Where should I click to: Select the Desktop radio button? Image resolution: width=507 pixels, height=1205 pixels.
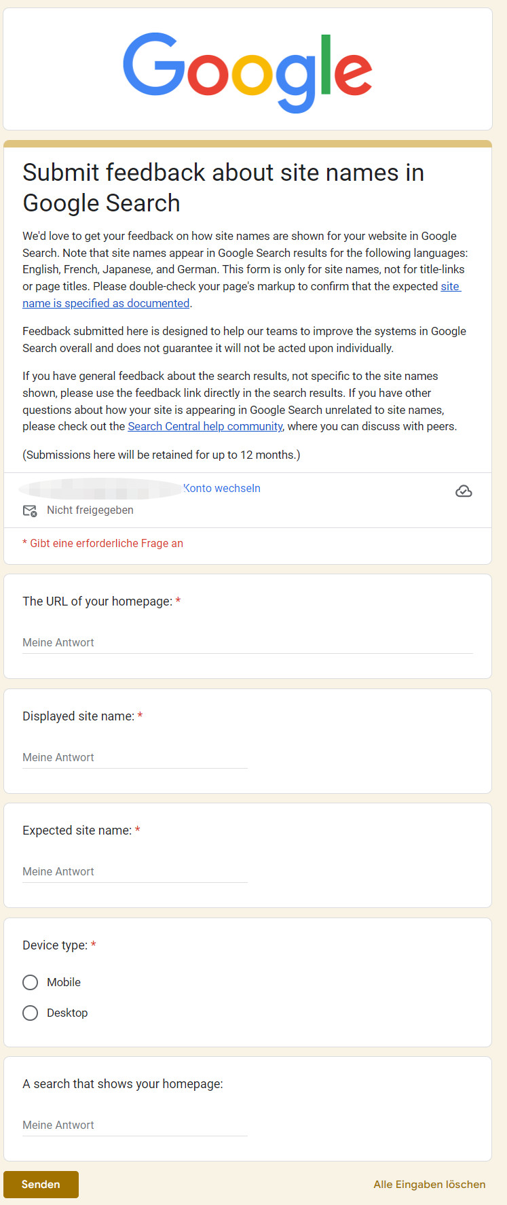coord(30,1013)
